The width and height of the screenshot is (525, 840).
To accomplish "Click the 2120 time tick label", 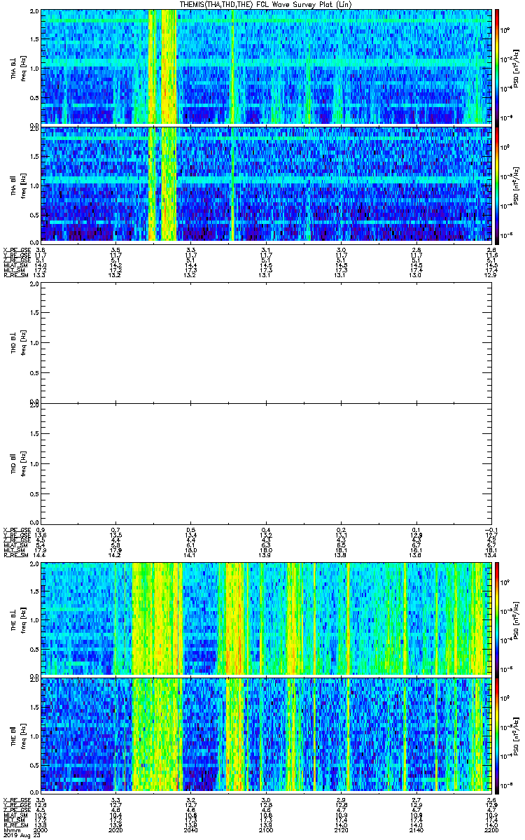I will (x=340, y=829).
